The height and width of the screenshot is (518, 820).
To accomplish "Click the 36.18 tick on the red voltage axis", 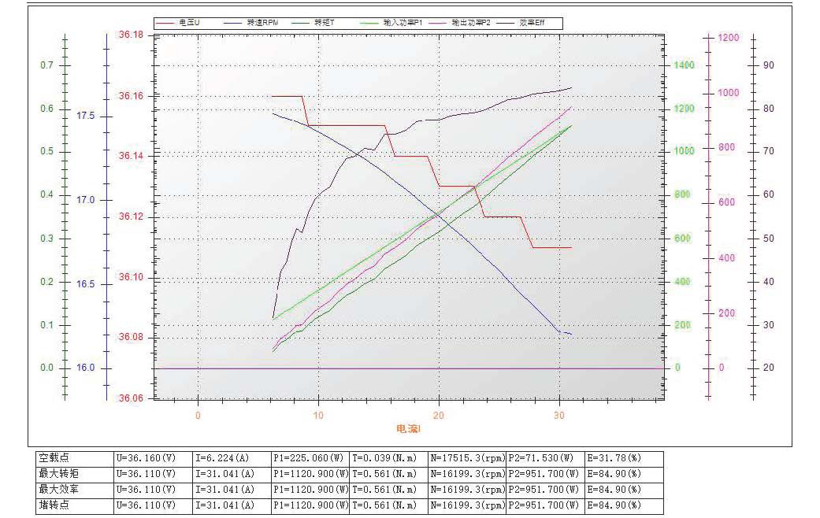I will click(x=131, y=35).
